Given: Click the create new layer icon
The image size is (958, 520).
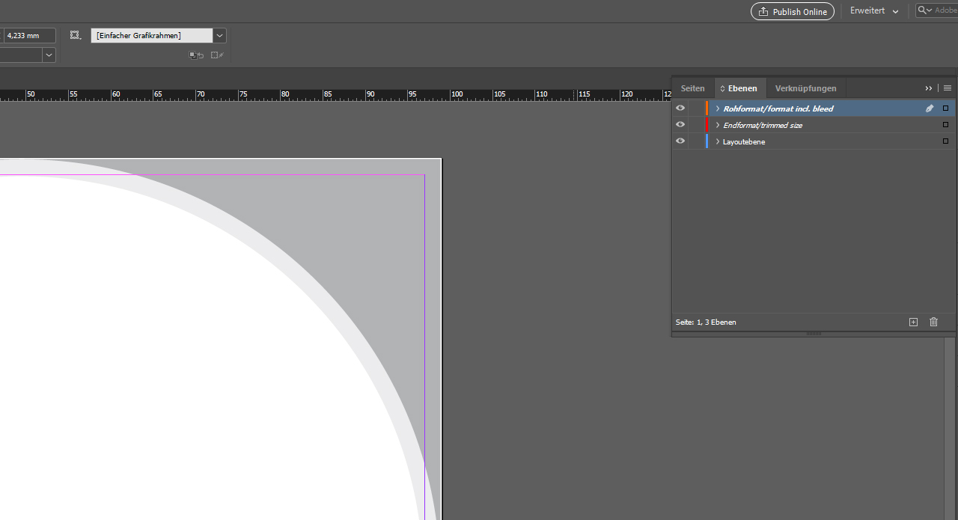Looking at the screenshot, I should click(913, 322).
